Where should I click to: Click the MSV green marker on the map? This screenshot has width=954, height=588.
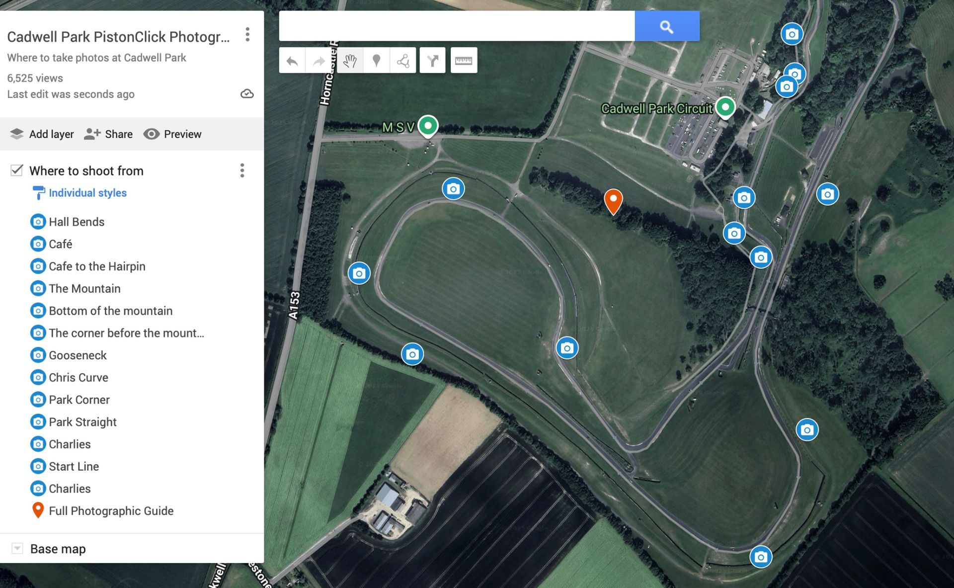point(428,125)
